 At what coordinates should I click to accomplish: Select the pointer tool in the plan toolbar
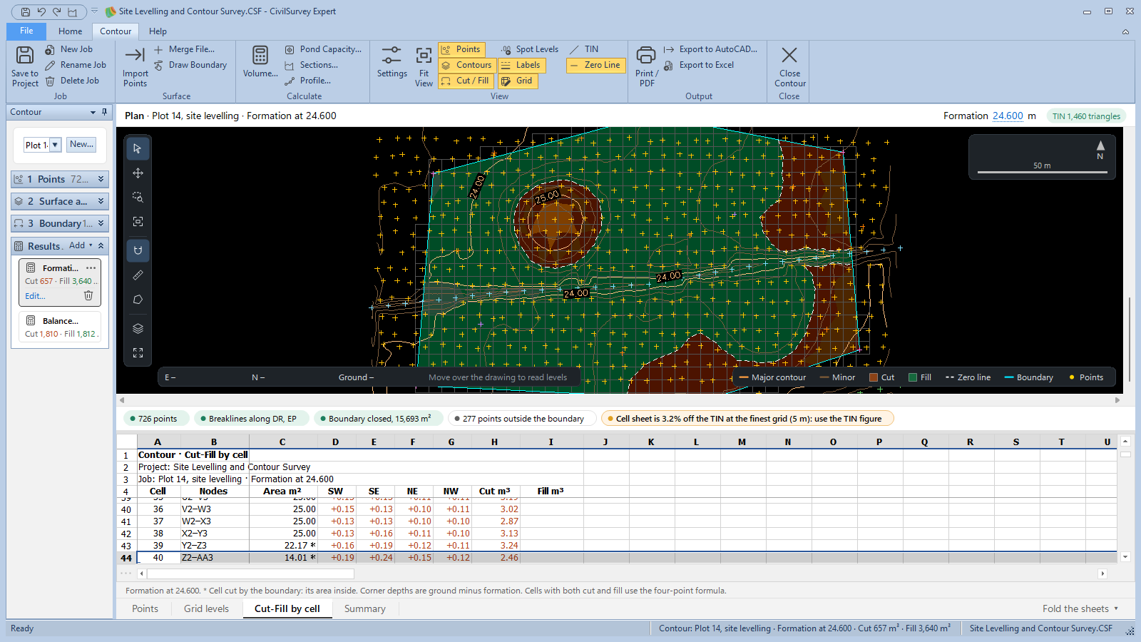click(138, 148)
